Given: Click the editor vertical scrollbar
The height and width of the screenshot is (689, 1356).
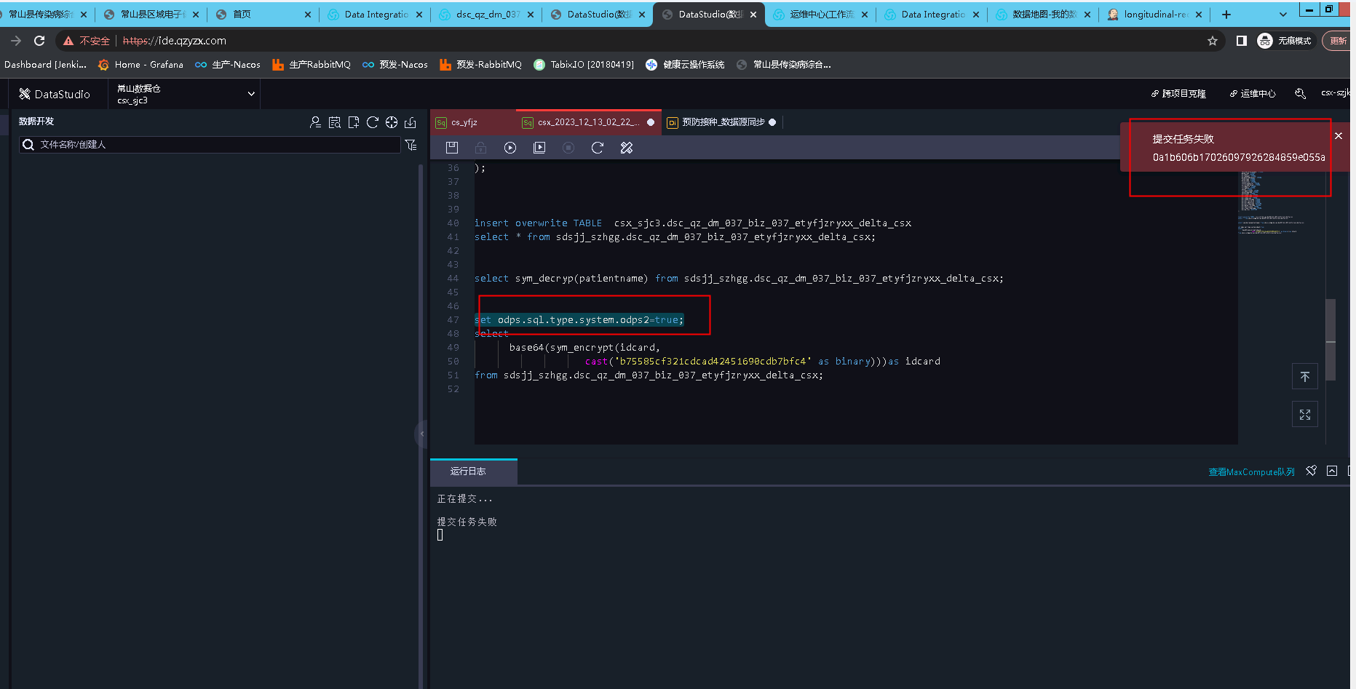Looking at the screenshot, I should click(x=1331, y=340).
